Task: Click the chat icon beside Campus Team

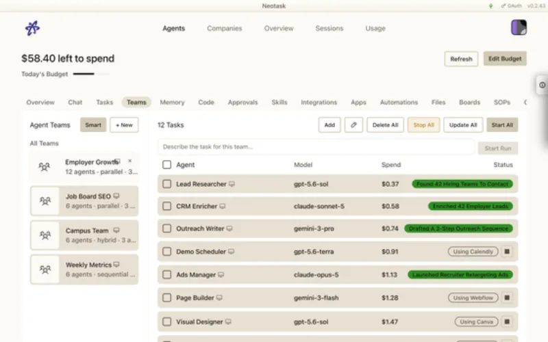Action: 116,231
